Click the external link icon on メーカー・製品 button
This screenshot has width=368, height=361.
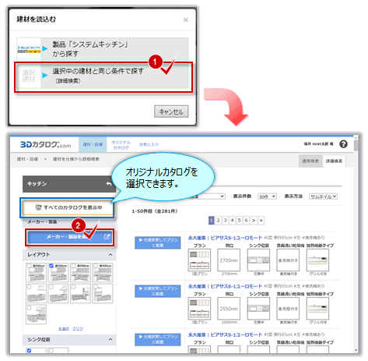(107, 237)
